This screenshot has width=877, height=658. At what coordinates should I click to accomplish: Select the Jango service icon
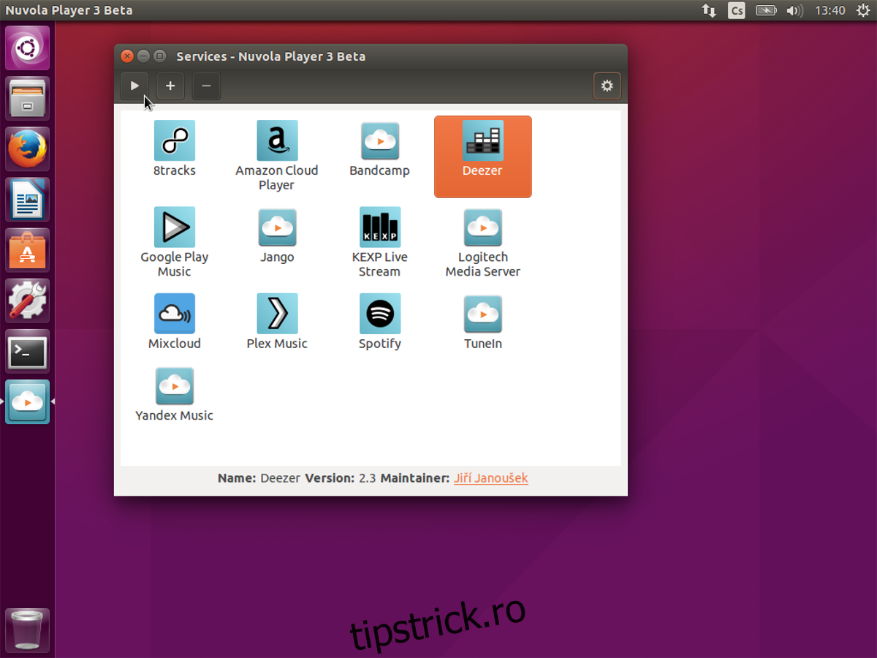277,227
